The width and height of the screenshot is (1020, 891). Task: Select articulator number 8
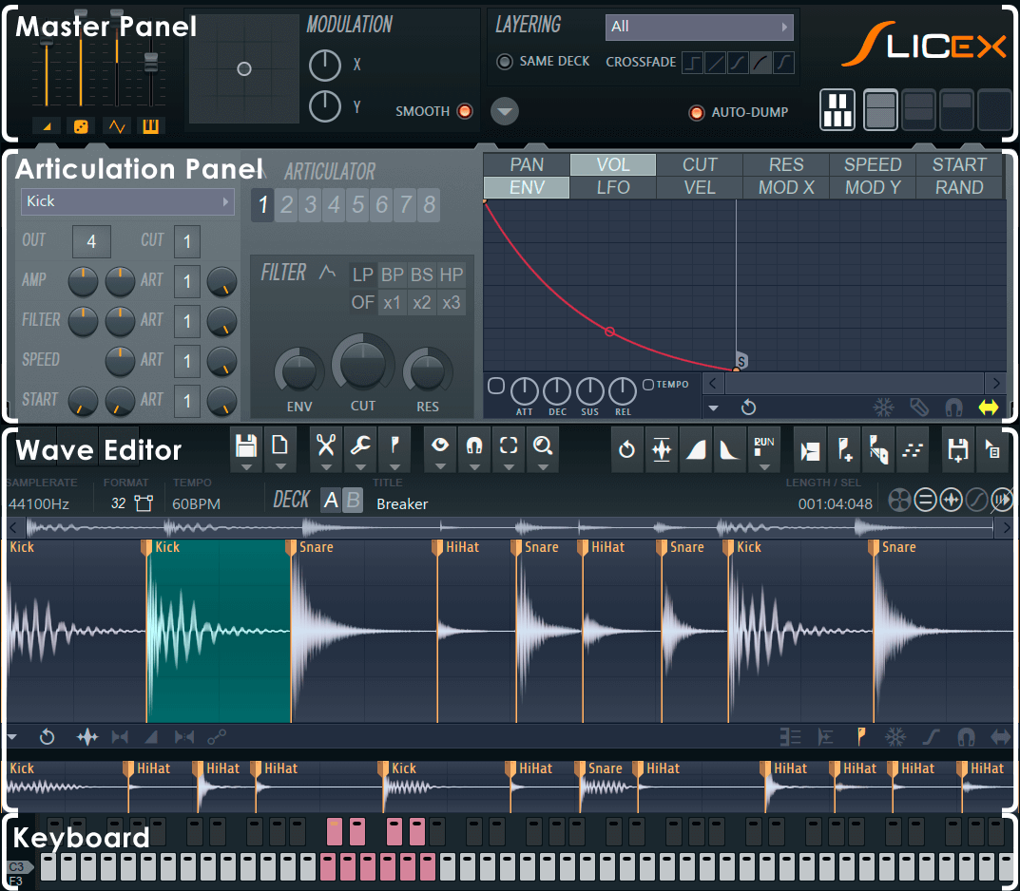[x=430, y=205]
